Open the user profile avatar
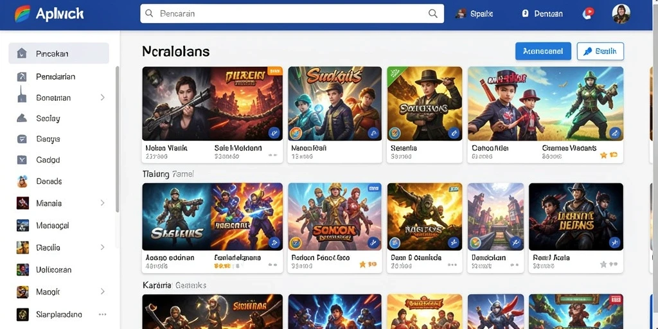Image resolution: width=658 pixels, height=329 pixels. tap(621, 14)
